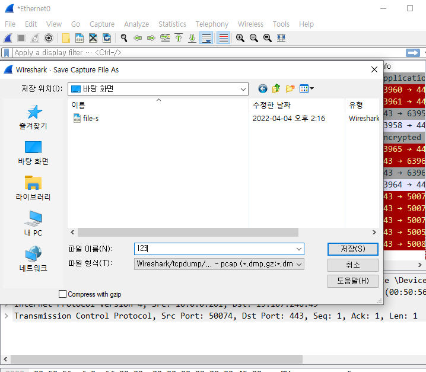Click the 도움말(H) help button
The height and width of the screenshot is (372, 426).
tap(352, 281)
